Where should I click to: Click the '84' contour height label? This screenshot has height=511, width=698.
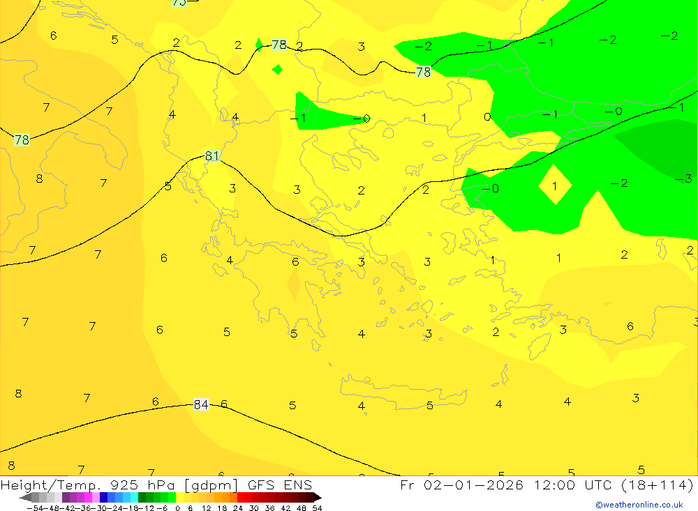(201, 405)
